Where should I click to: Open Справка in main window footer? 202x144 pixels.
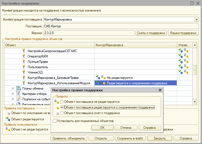point(186,138)
